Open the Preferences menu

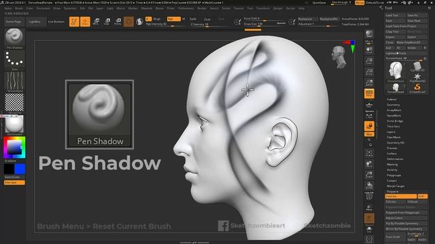(x=186, y=8)
